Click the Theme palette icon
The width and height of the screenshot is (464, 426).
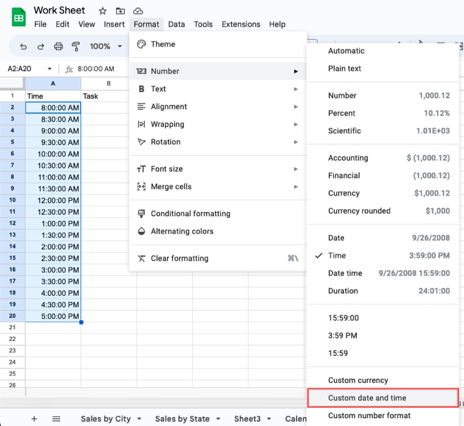[141, 44]
